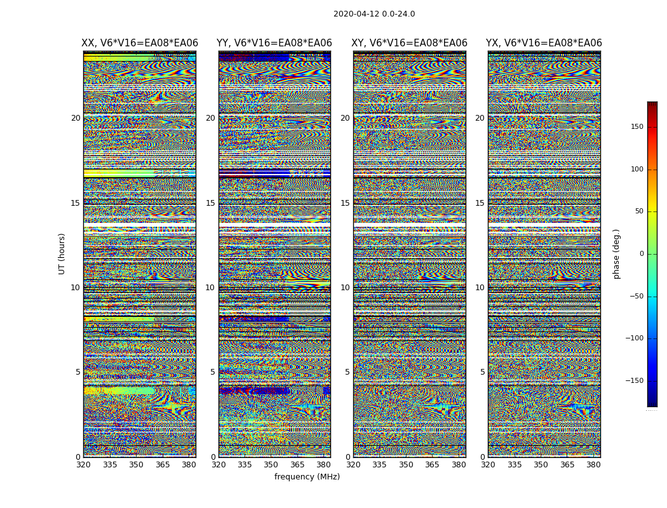The width and height of the screenshot is (667, 508).
Task: Click the 350 frequency tick under XX panel
Action: (x=136, y=465)
